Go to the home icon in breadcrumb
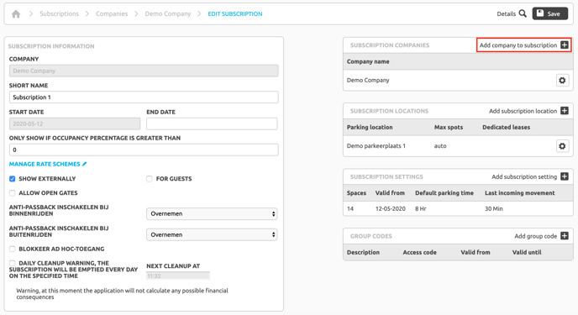 point(16,14)
